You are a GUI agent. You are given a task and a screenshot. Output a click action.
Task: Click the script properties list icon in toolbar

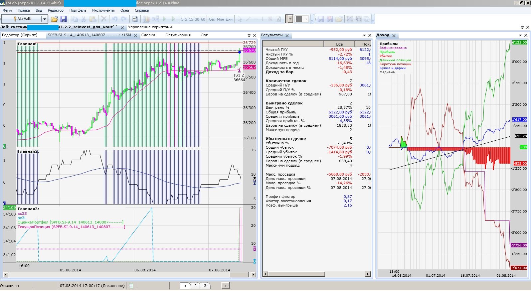point(135,19)
